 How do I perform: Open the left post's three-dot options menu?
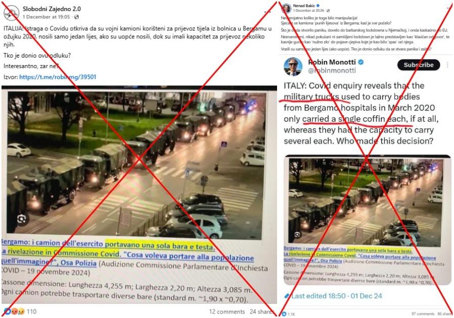tap(267, 12)
